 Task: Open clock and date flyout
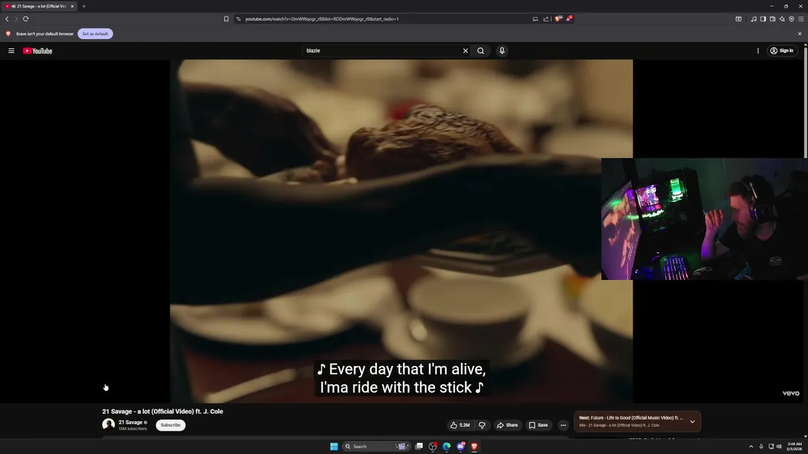(x=795, y=446)
